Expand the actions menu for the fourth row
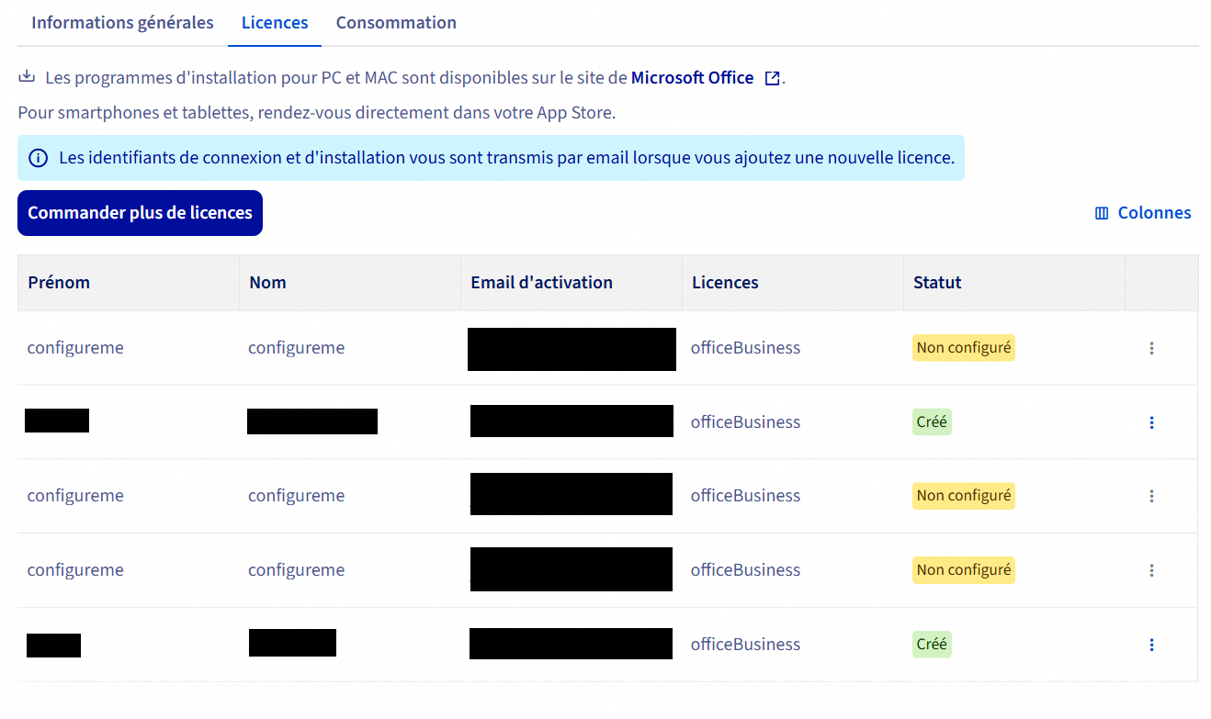Image resolution: width=1211 pixels, height=719 pixels. [1151, 570]
